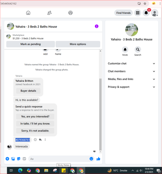
Task: Choose a sticker from composer
Action: tap(19, 159)
